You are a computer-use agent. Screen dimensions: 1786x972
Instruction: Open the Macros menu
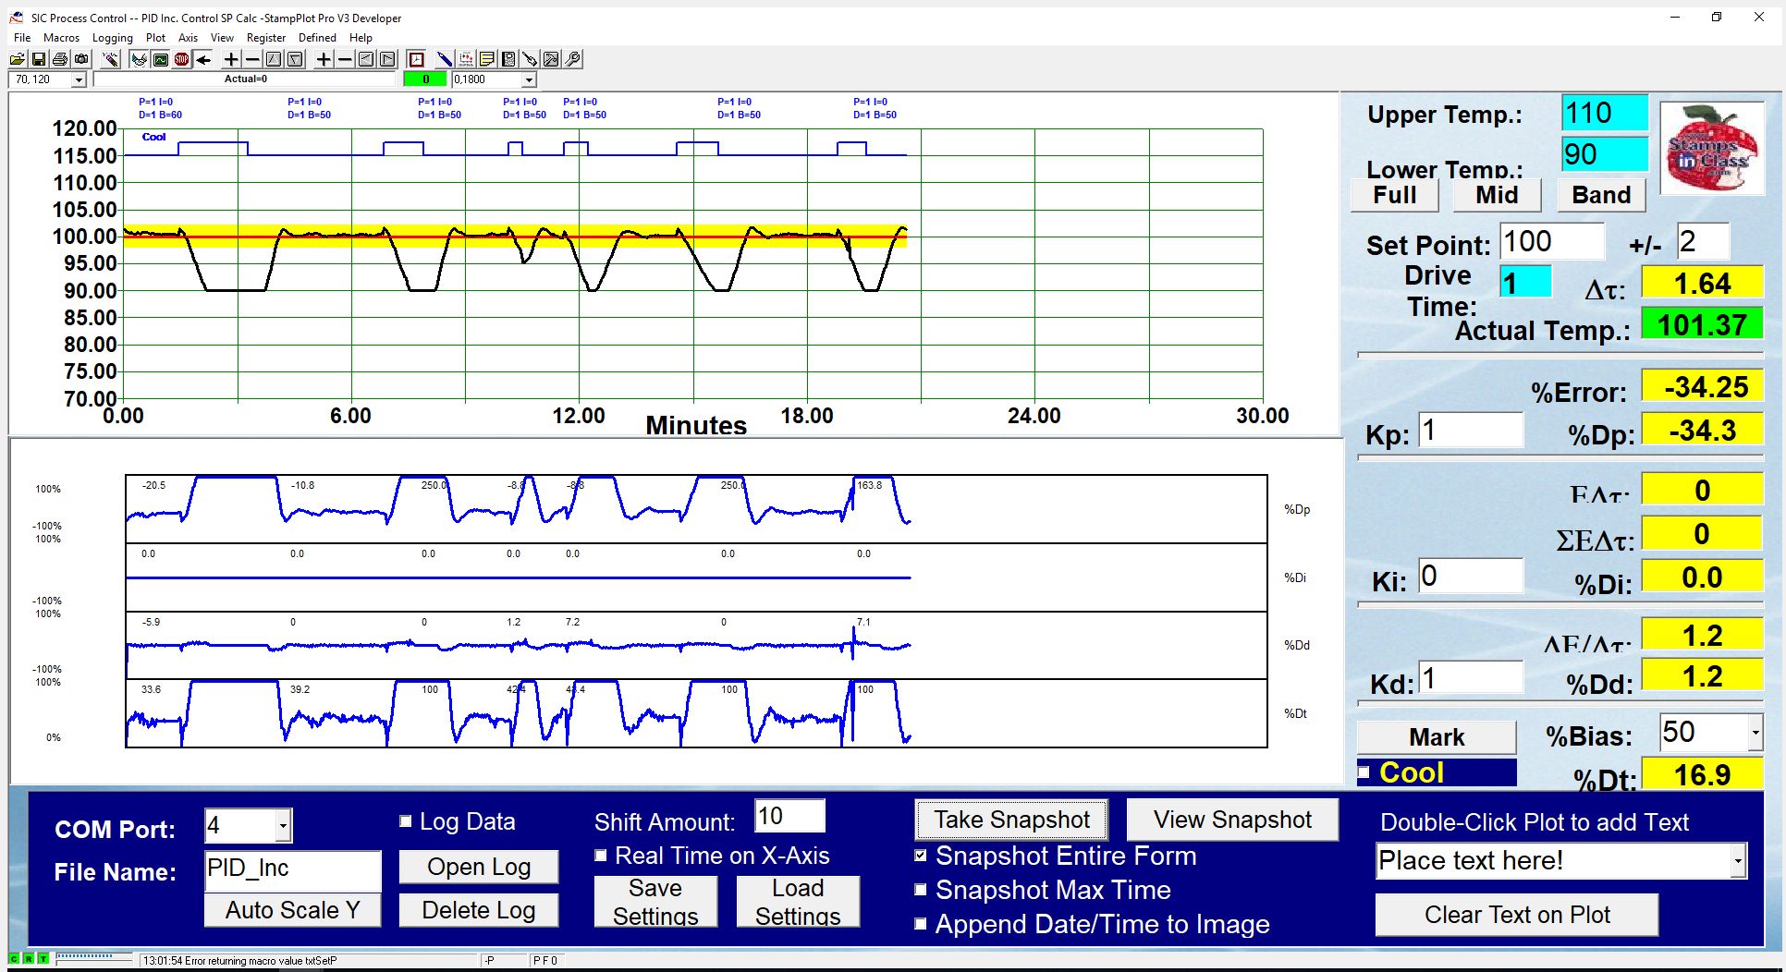click(x=61, y=38)
